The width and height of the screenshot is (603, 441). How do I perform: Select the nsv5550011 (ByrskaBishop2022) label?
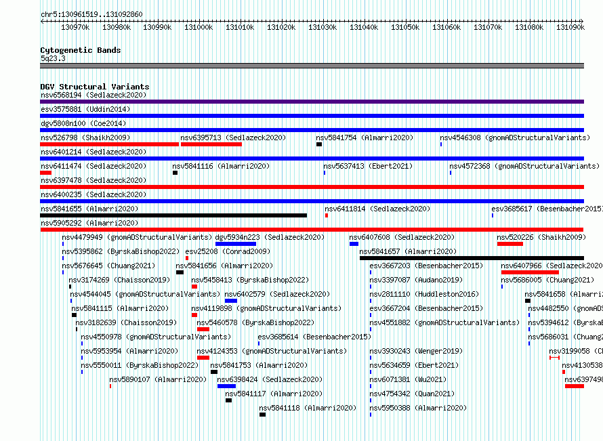(x=140, y=365)
